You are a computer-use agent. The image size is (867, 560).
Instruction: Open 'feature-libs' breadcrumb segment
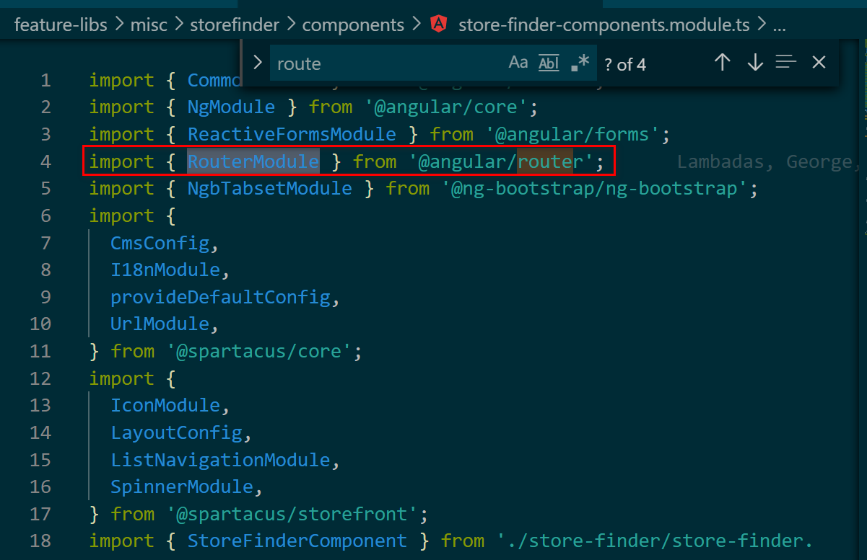pos(61,25)
